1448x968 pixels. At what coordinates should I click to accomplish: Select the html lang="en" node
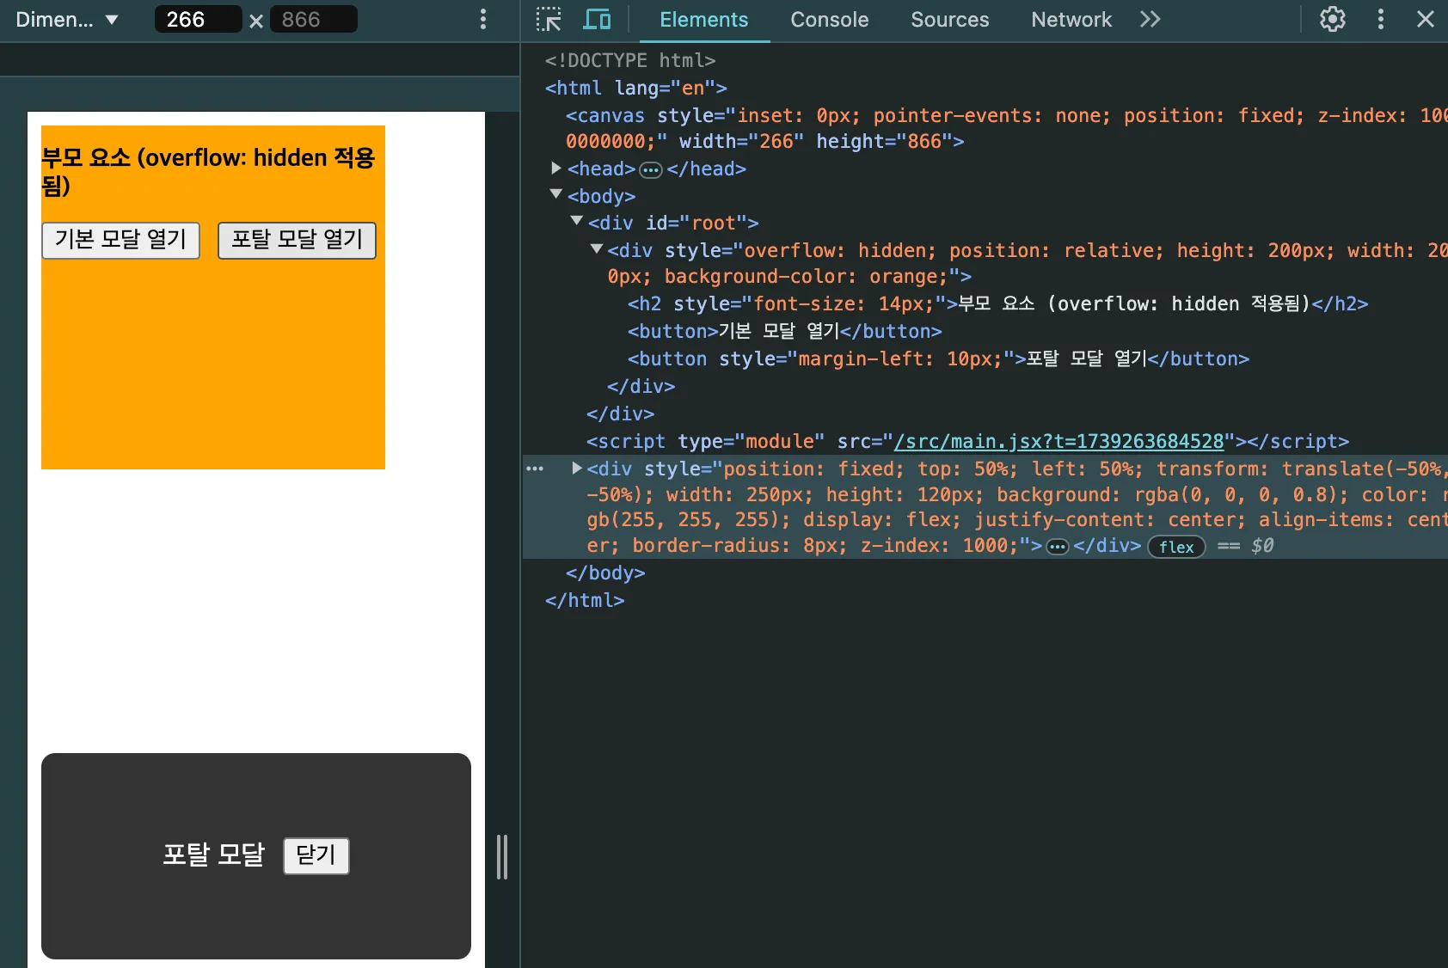coord(635,88)
